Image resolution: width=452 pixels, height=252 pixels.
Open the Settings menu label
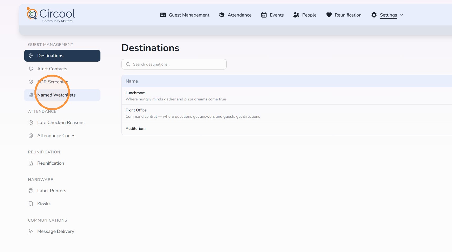[x=388, y=15]
